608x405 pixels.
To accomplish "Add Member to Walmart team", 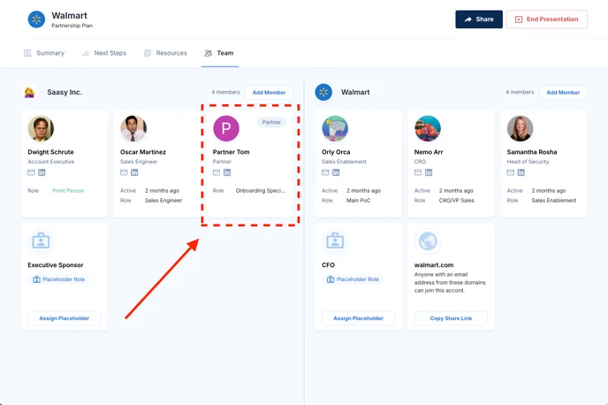I will tap(563, 92).
